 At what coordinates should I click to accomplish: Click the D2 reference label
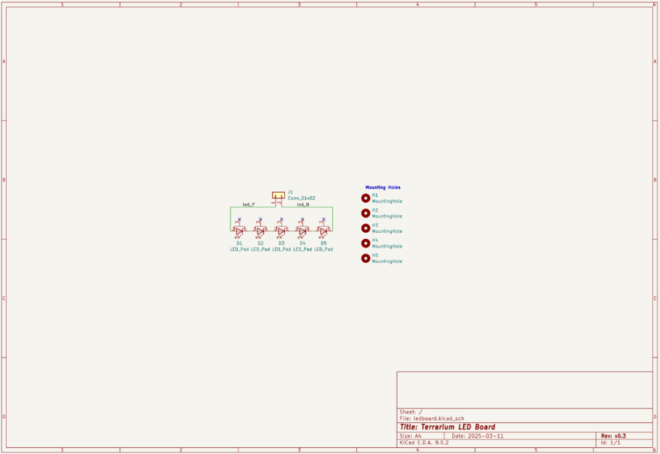click(260, 243)
